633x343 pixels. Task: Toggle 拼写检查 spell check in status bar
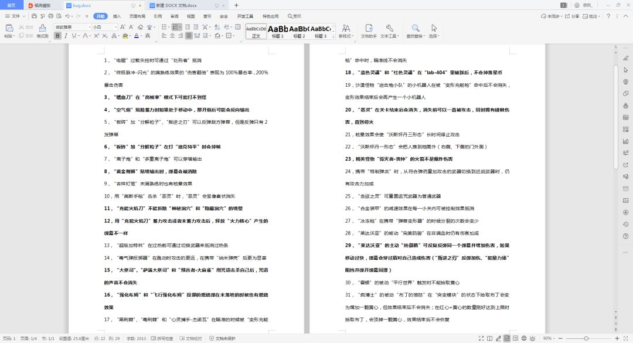tap(162, 338)
